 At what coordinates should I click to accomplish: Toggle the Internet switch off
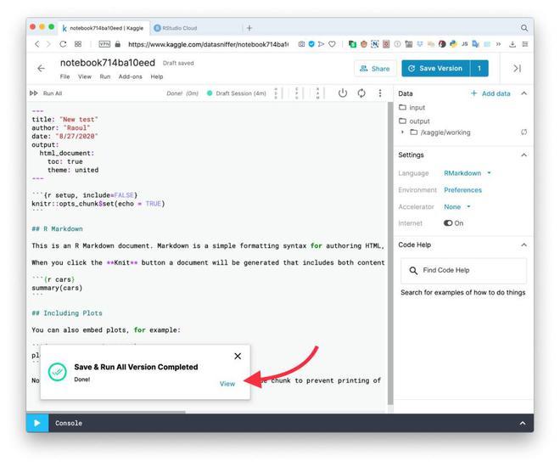[448, 223]
